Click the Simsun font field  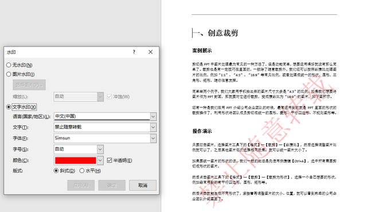coord(102,138)
